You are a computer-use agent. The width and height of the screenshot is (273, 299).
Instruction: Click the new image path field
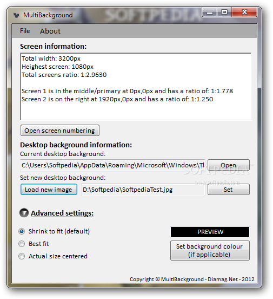(x=143, y=190)
